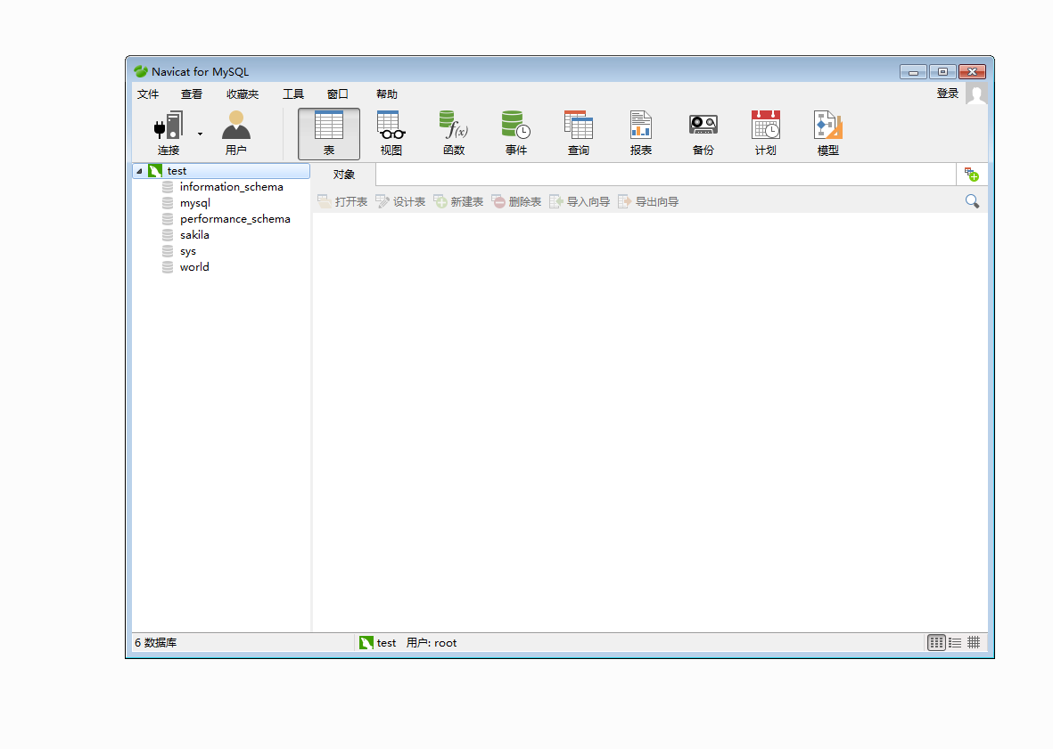
Task: Click the 导出向导 button
Action: 648,201
